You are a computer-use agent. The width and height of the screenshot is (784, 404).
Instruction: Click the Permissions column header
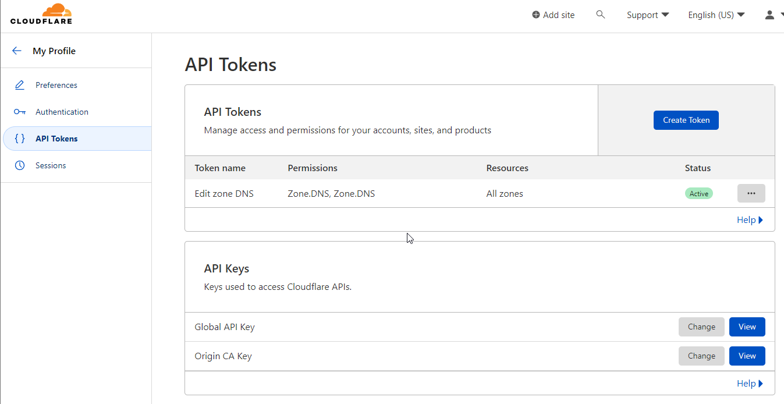pos(313,168)
